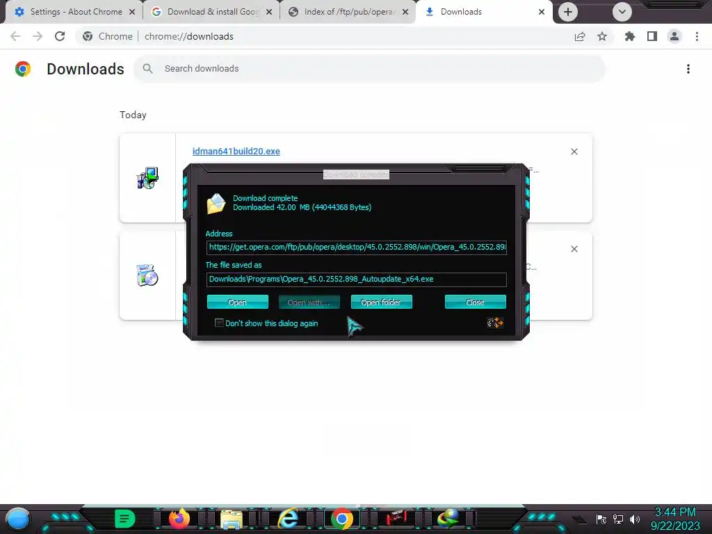Expand the tab search dropdown
This screenshot has height=534, width=712.
622,12
